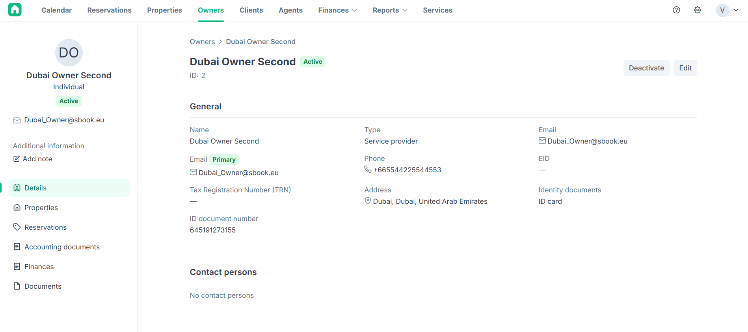This screenshot has height=332, width=748.
Task: Open the Agents tab
Action: click(x=290, y=10)
